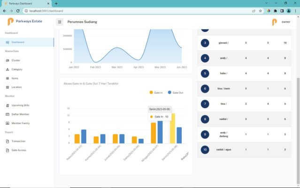The height and width of the screenshot is (188, 300).
Task: Open Cluster via its sidebar icon
Action: 7,60
